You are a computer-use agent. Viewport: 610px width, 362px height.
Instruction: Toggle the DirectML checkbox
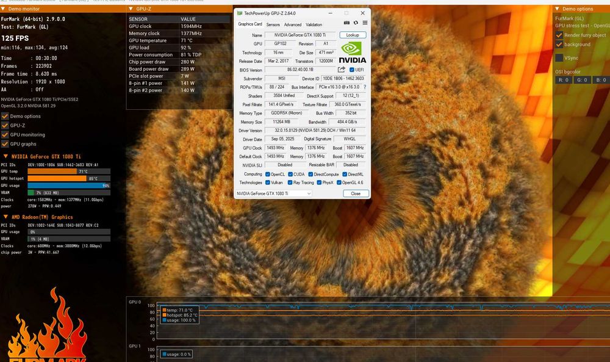tap(345, 175)
